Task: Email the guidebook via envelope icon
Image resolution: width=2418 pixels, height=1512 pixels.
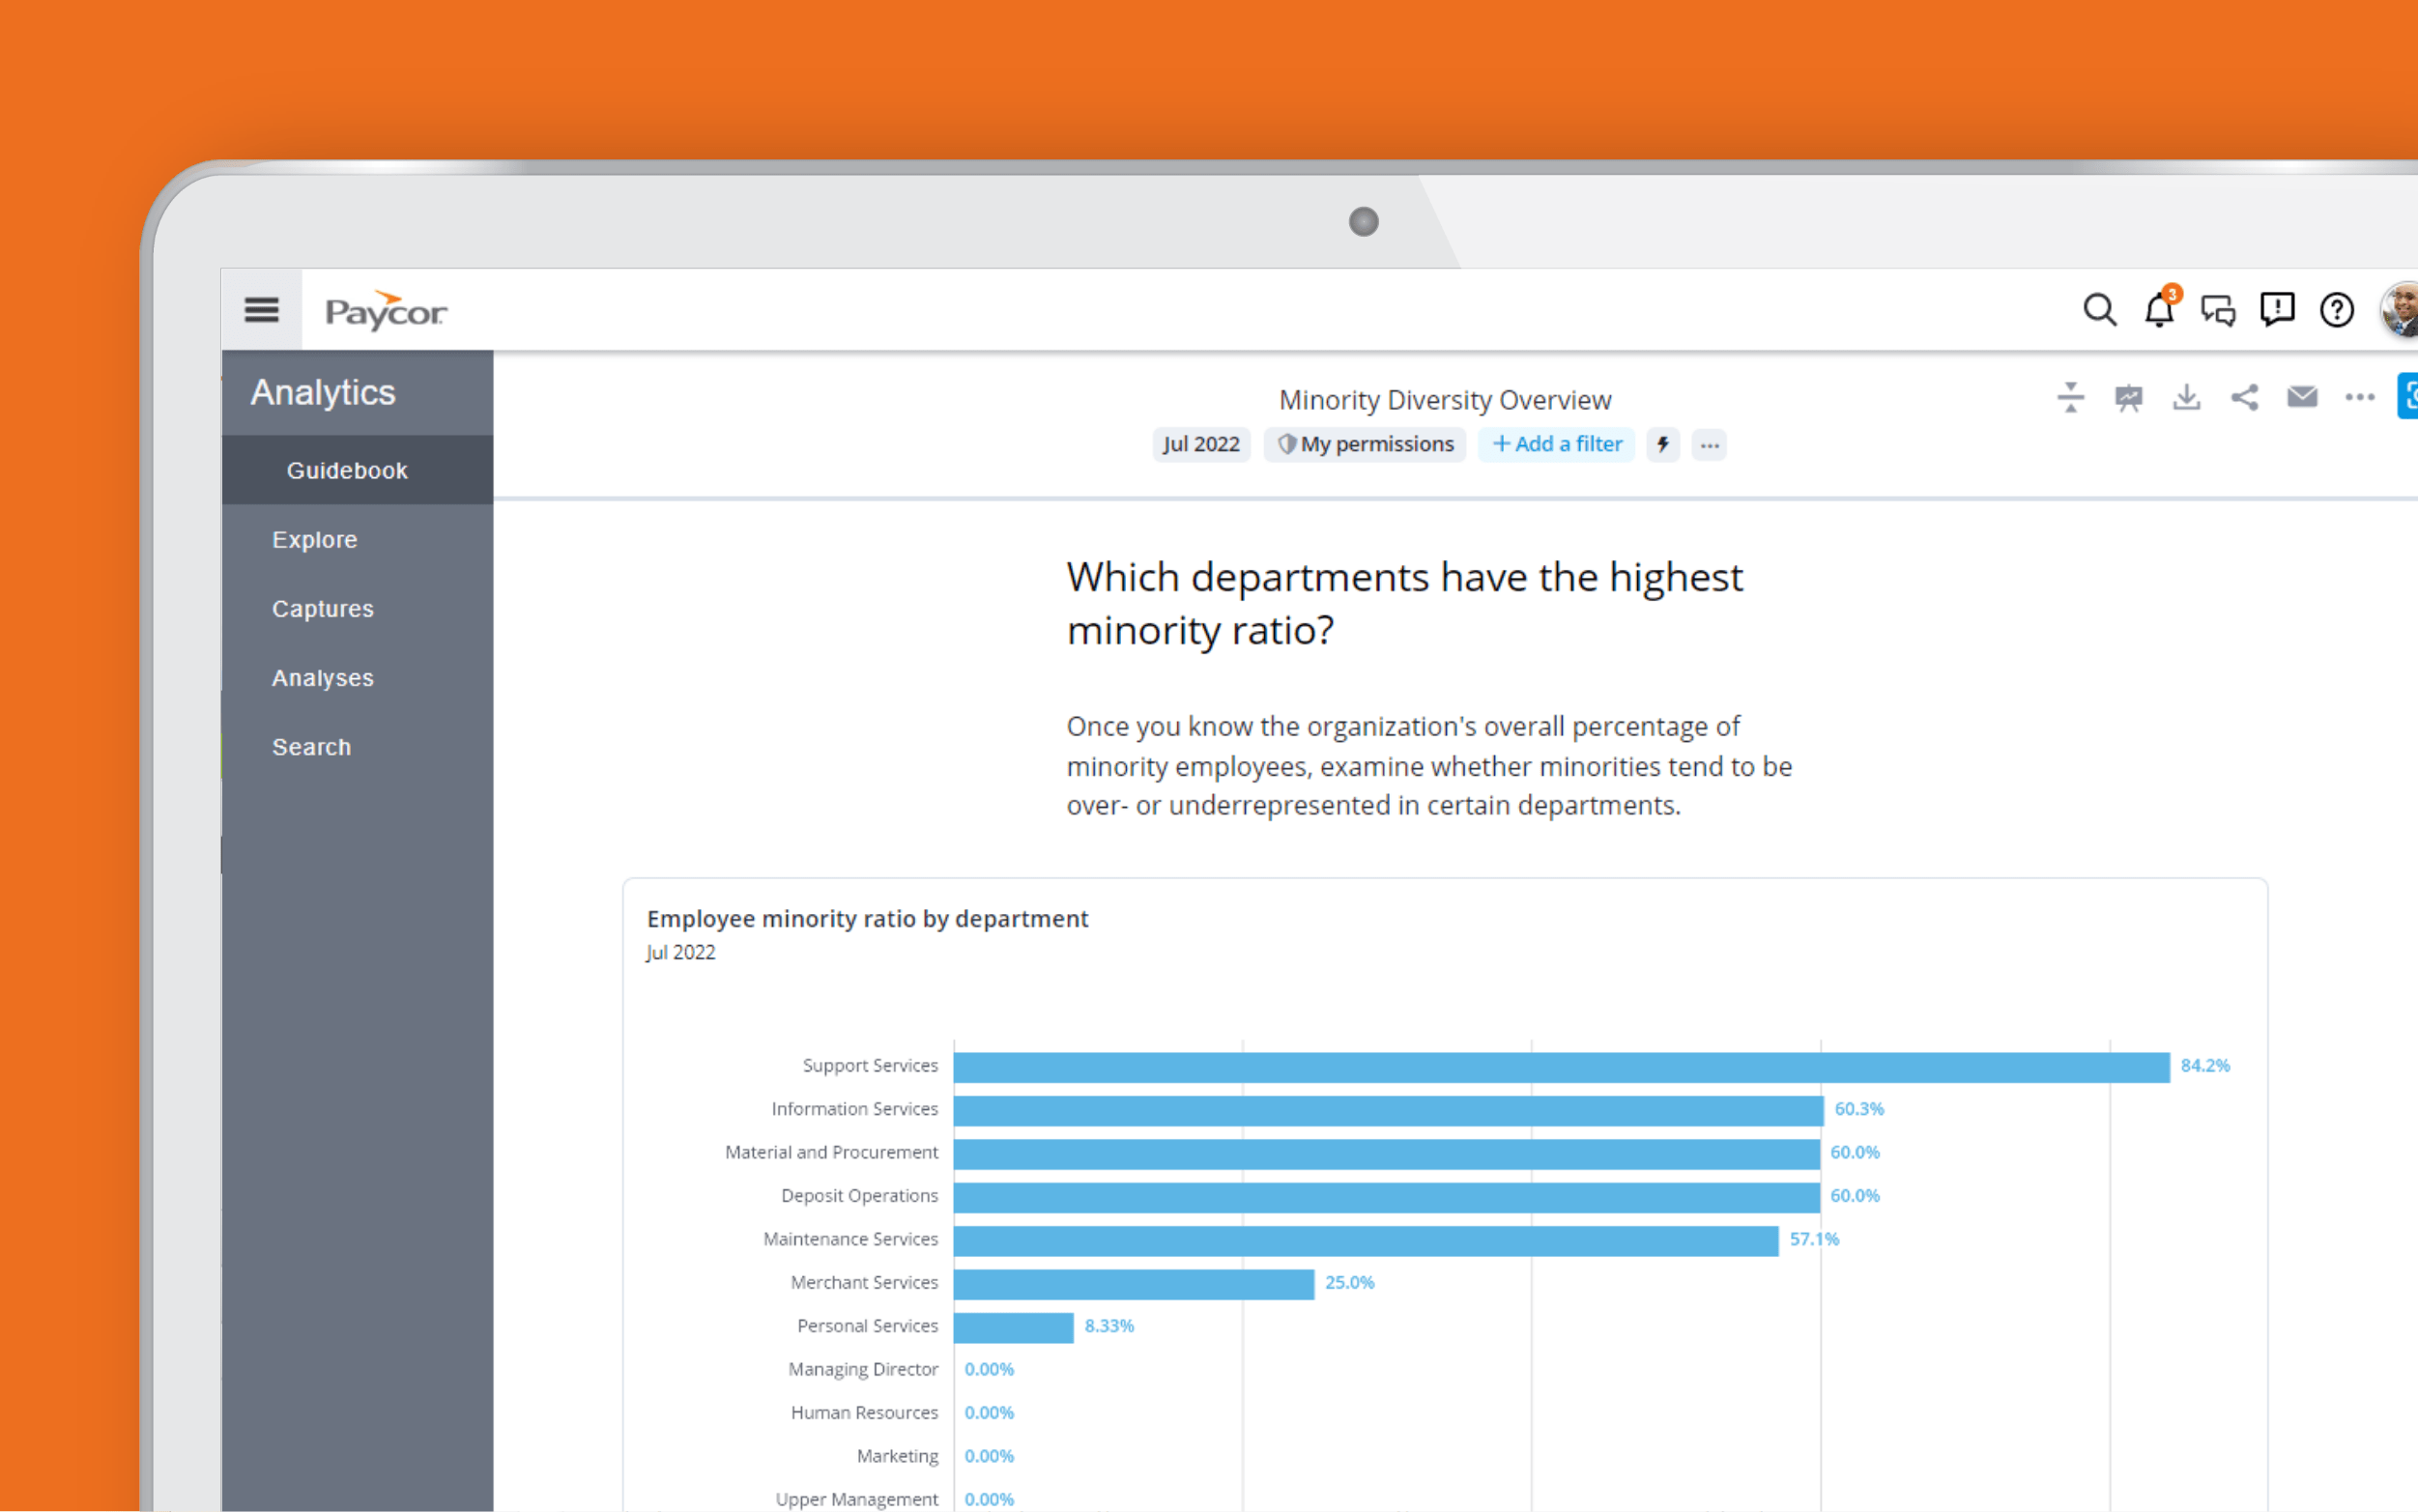Action: point(2302,397)
